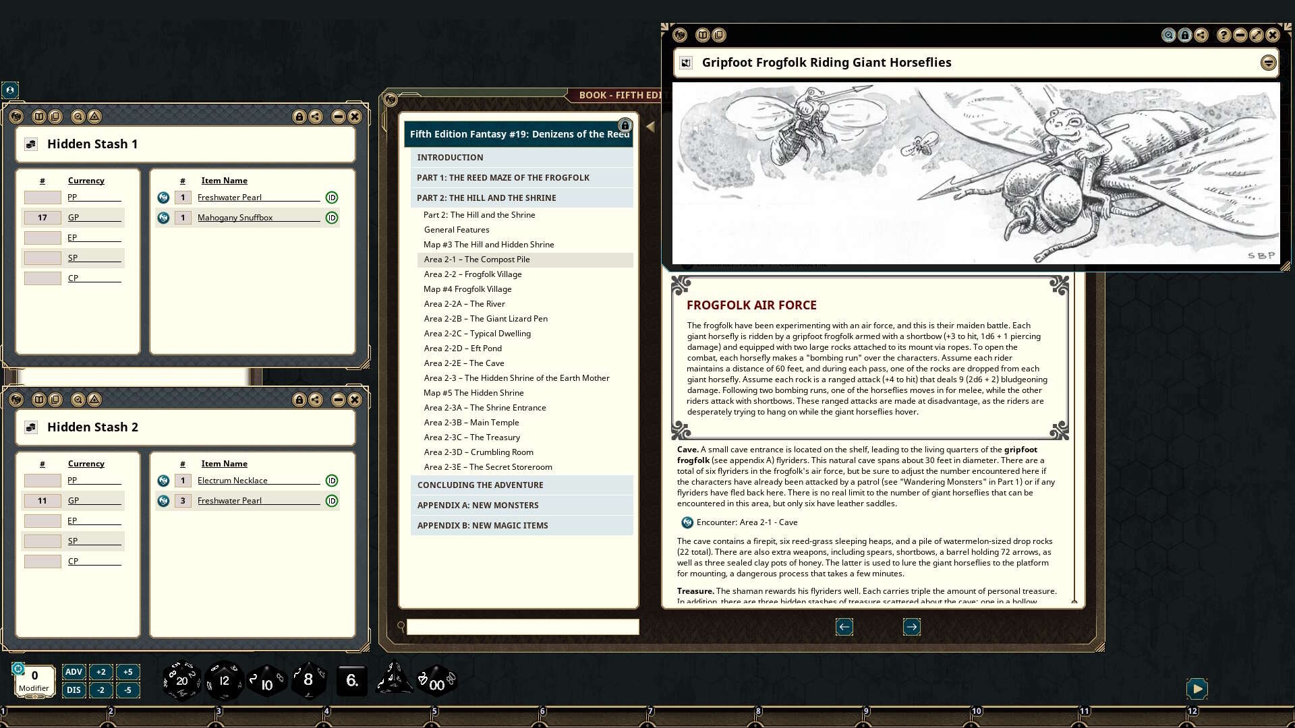Open the INTRODUCTION chapter entry
This screenshot has width=1295, height=728.
pyautogui.click(x=449, y=157)
